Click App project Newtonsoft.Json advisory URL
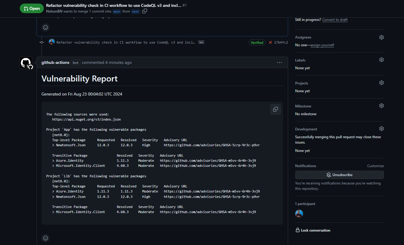The height and width of the screenshot is (245, 404). click(212, 145)
